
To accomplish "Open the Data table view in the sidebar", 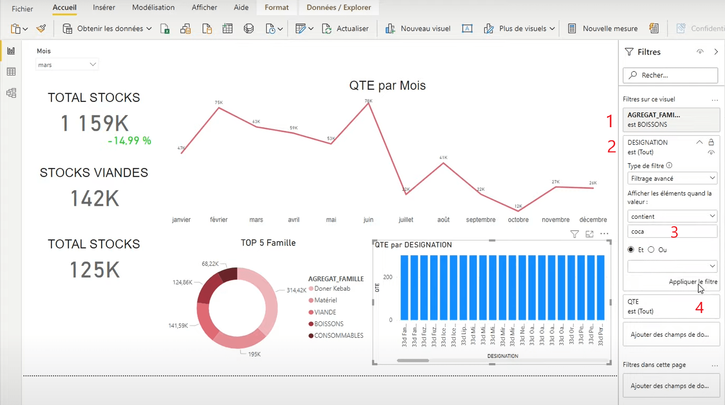I will click(11, 72).
